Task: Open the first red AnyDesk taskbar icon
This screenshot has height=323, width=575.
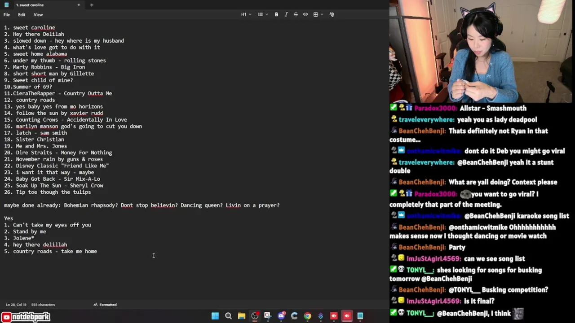Action: (x=334, y=316)
